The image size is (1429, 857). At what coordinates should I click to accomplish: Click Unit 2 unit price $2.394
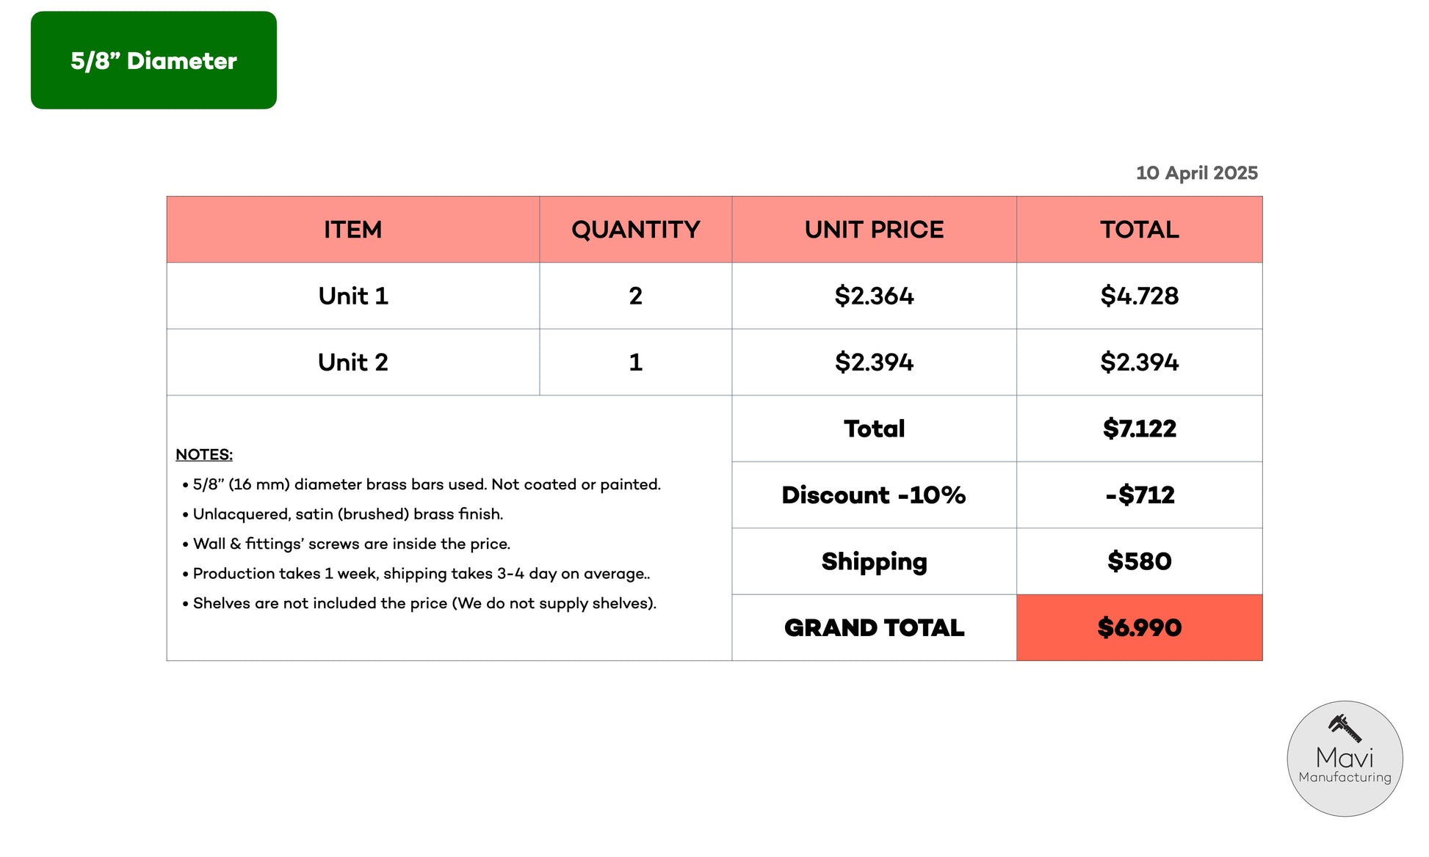[874, 362]
